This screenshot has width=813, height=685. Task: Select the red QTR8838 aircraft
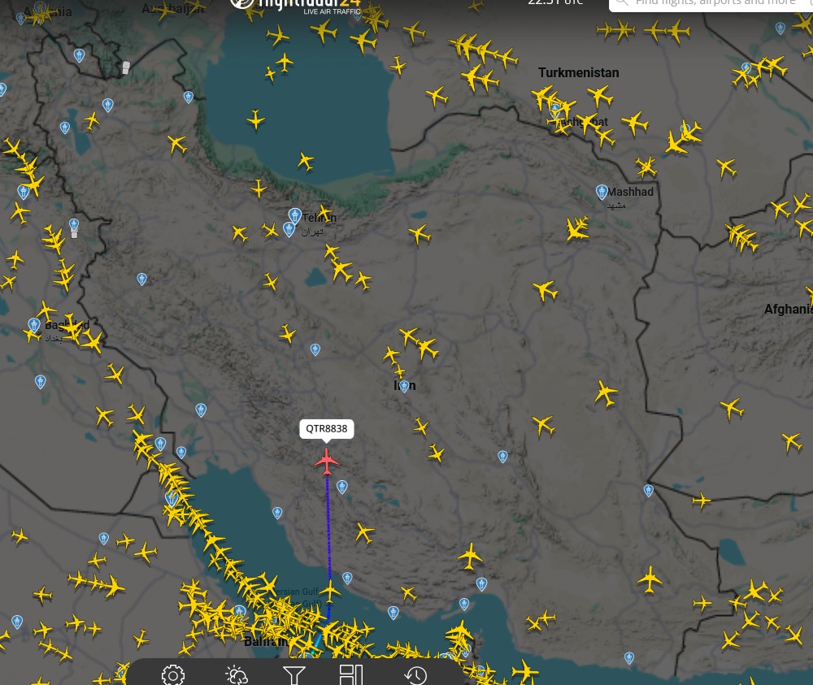(327, 462)
